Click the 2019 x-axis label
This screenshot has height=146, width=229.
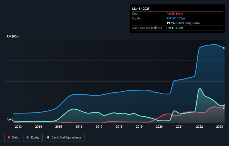tap(139, 127)
